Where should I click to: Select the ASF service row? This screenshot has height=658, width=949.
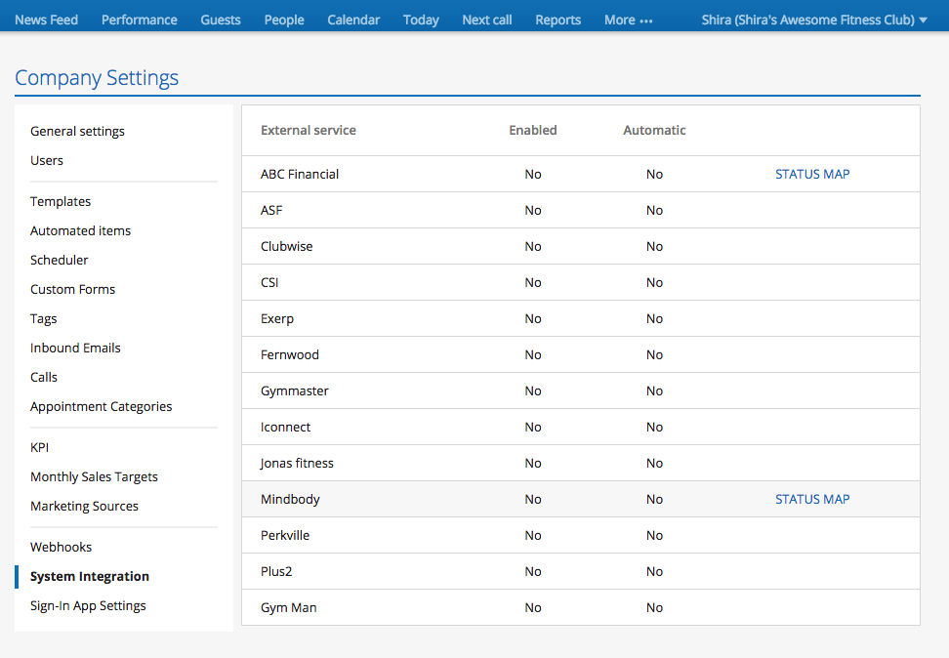point(580,210)
